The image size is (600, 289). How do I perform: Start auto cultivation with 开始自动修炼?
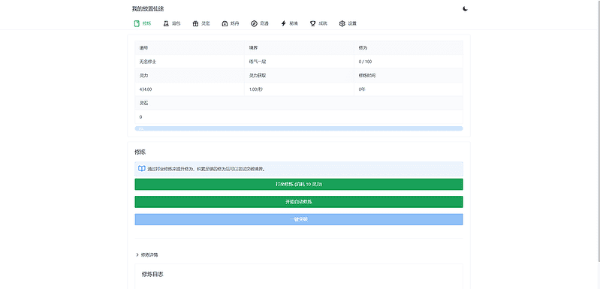[x=299, y=202]
